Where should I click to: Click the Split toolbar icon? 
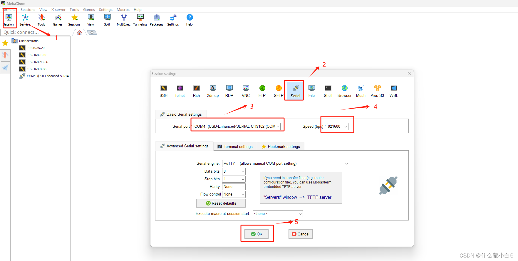(107, 20)
